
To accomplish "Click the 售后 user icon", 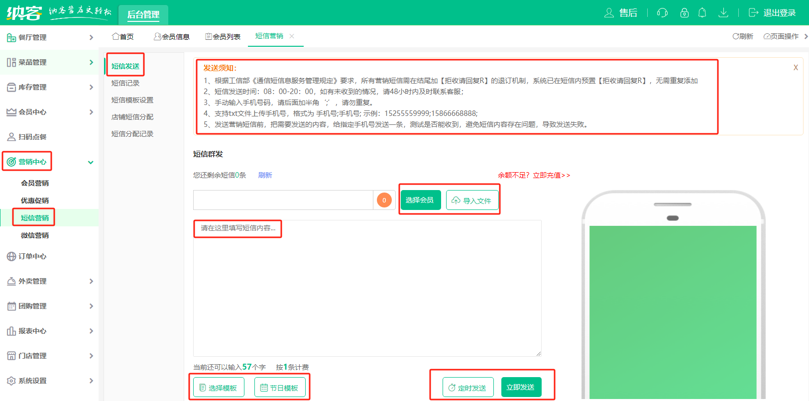I will coord(609,12).
